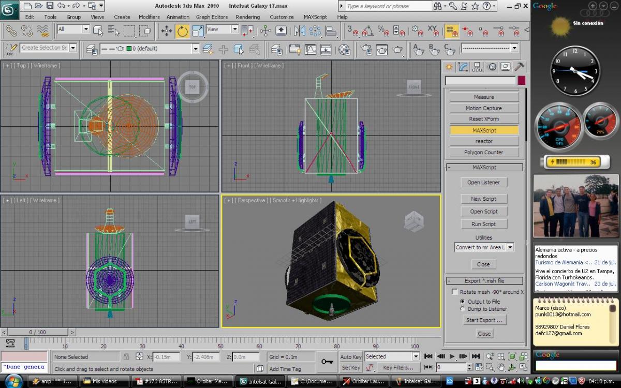Enable Rotate mesh -90° around X checkbox
This screenshot has height=388, width=621.
point(455,292)
